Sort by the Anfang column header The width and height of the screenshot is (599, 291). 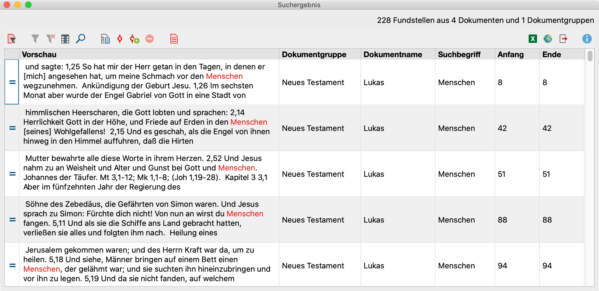(517, 54)
